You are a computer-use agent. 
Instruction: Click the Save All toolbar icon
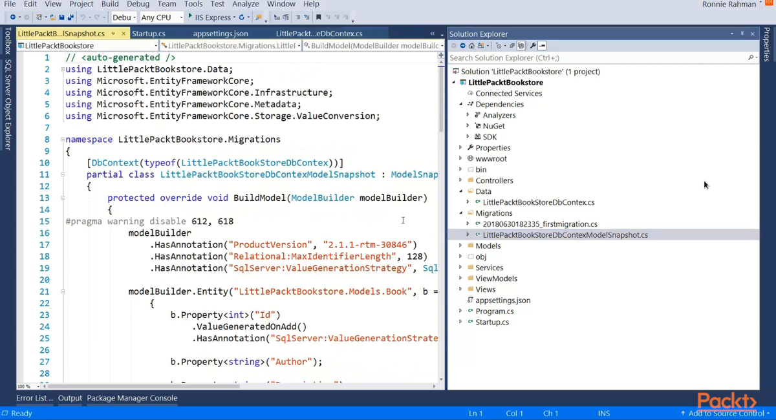pos(70,17)
